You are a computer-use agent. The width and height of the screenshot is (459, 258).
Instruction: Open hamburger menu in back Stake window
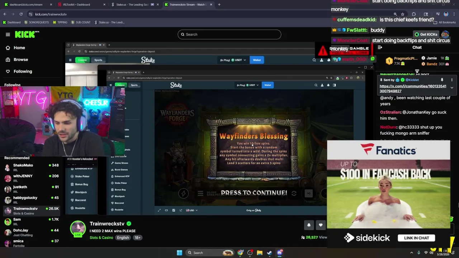point(70,60)
